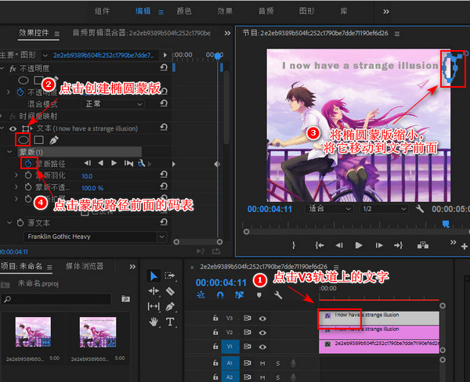Image resolution: width=470 pixels, height=382 pixels.
Task: Select the V3 text clip in timeline
Action: [379, 318]
